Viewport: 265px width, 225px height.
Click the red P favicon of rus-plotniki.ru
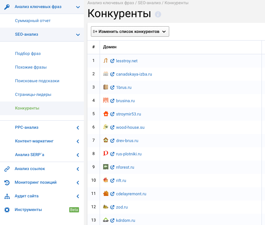[x=106, y=153]
